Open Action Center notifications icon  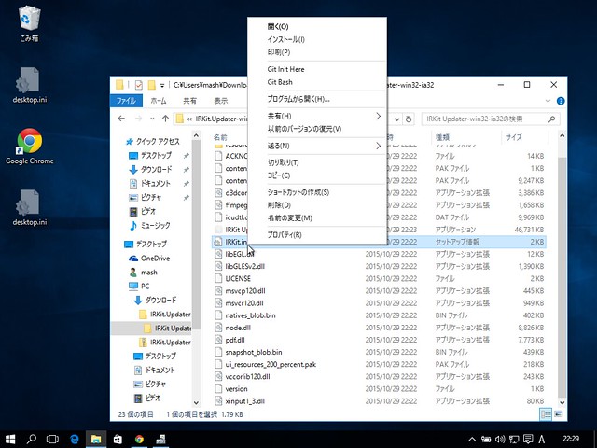(528, 440)
